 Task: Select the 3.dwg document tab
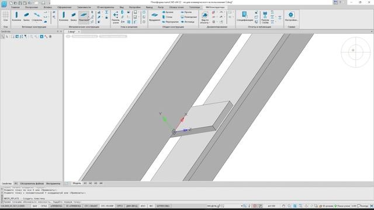tap(71, 32)
